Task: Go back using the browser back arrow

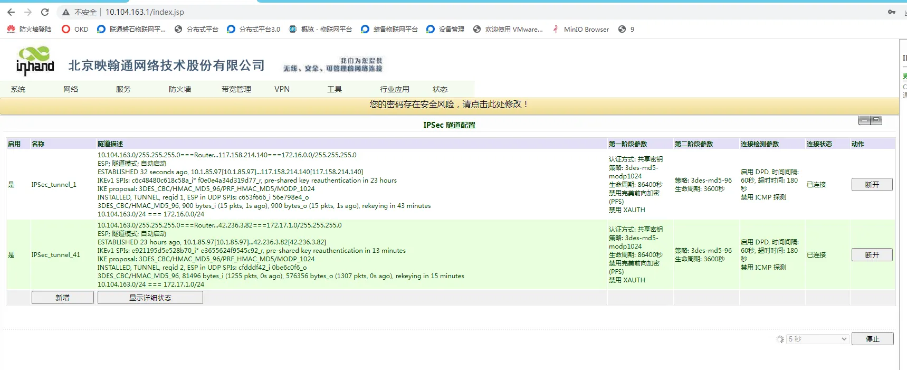Action: 11,12
